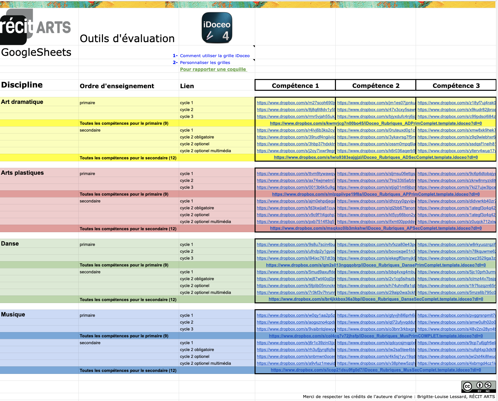Viewport: 498px width, 401px height.
Task: Open Musique secondaire cycle 1 Compétence 3 link
Action: 456,343
